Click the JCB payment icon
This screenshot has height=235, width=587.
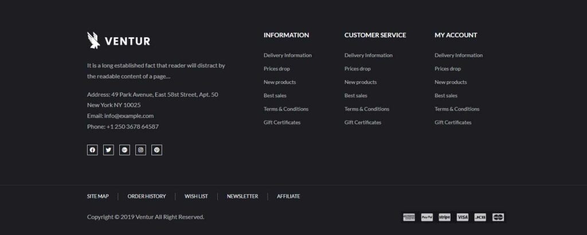coord(480,217)
